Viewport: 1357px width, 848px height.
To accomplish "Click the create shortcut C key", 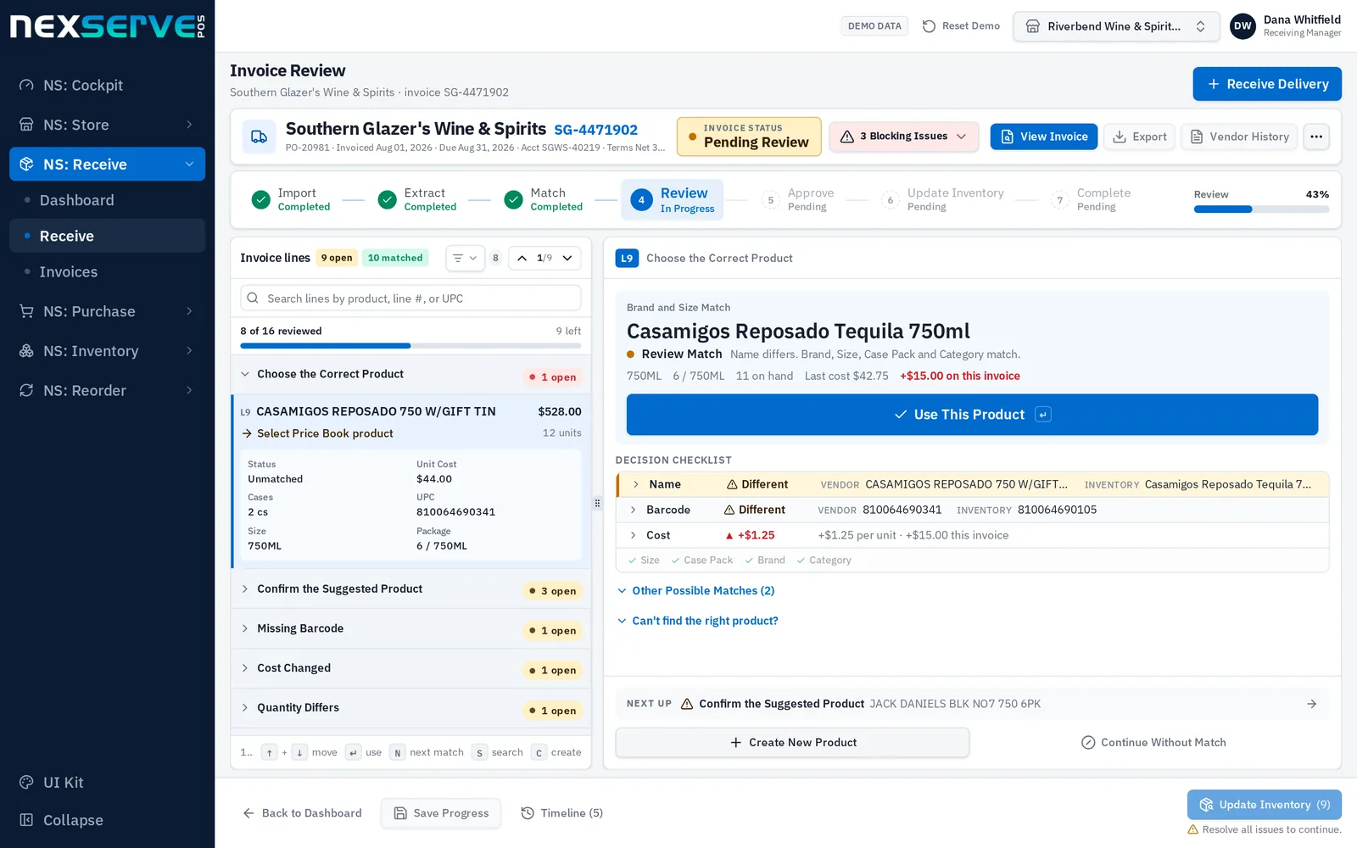I will point(539,752).
